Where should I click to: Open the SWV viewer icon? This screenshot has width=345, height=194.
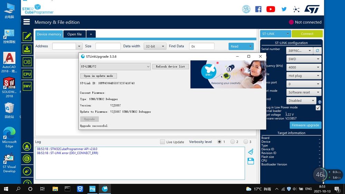[27, 86]
